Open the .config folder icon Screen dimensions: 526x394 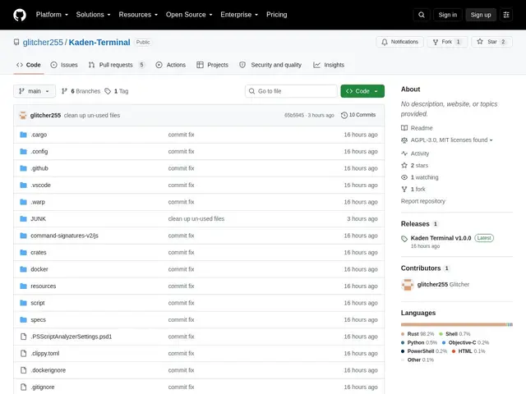tap(23, 151)
